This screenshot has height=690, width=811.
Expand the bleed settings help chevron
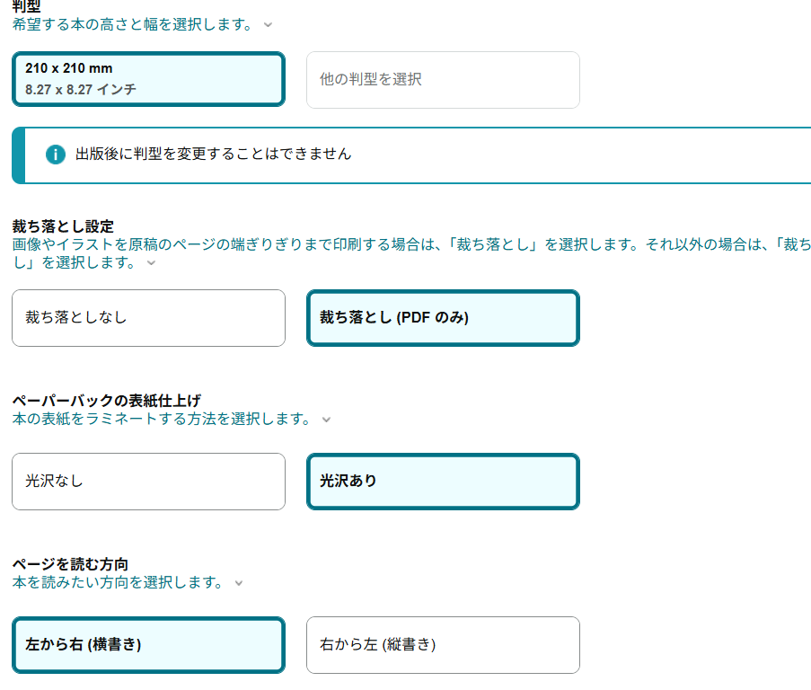pos(151,262)
